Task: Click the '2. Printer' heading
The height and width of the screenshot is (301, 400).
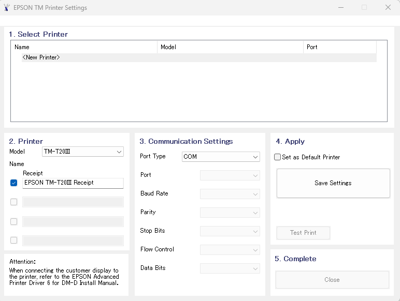Action: click(x=26, y=141)
